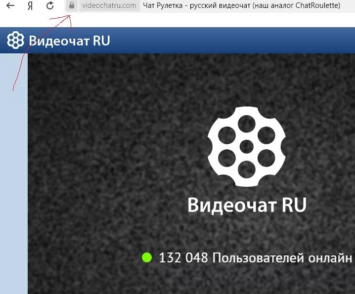Open Yandex home via the Я icon
The height and width of the screenshot is (294, 355).
(x=30, y=5)
